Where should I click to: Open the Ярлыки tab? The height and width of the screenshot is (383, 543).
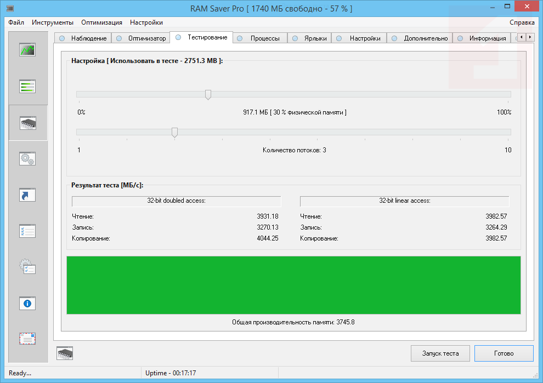[309, 38]
